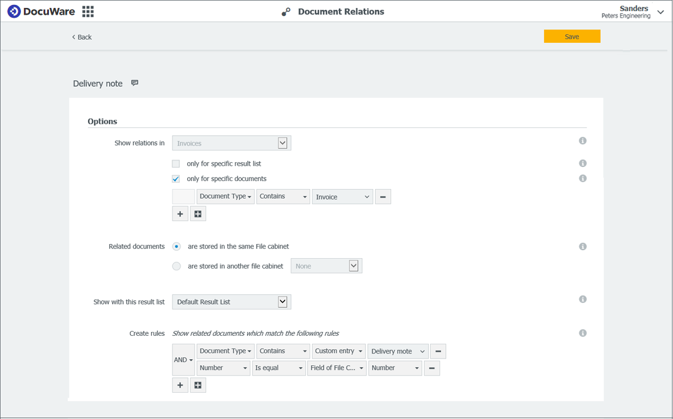Select stored in another file cabinet option
673x419 pixels.
(x=177, y=266)
